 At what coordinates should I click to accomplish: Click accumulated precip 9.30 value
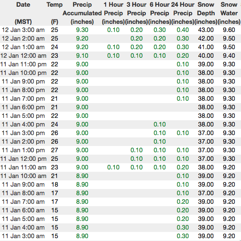(x=82, y=30)
